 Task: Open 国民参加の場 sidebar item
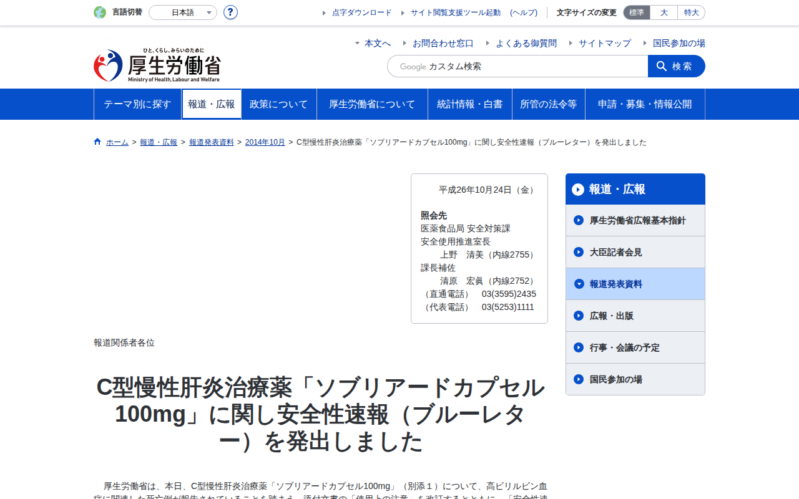click(x=635, y=379)
